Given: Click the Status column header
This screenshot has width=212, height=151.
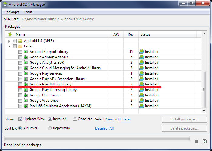Looking at the screenshot, I should click(167, 34).
